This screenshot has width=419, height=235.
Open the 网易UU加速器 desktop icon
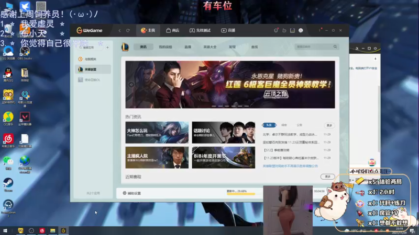(x=25, y=98)
